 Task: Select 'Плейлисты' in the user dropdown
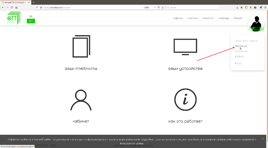pyautogui.click(x=241, y=46)
